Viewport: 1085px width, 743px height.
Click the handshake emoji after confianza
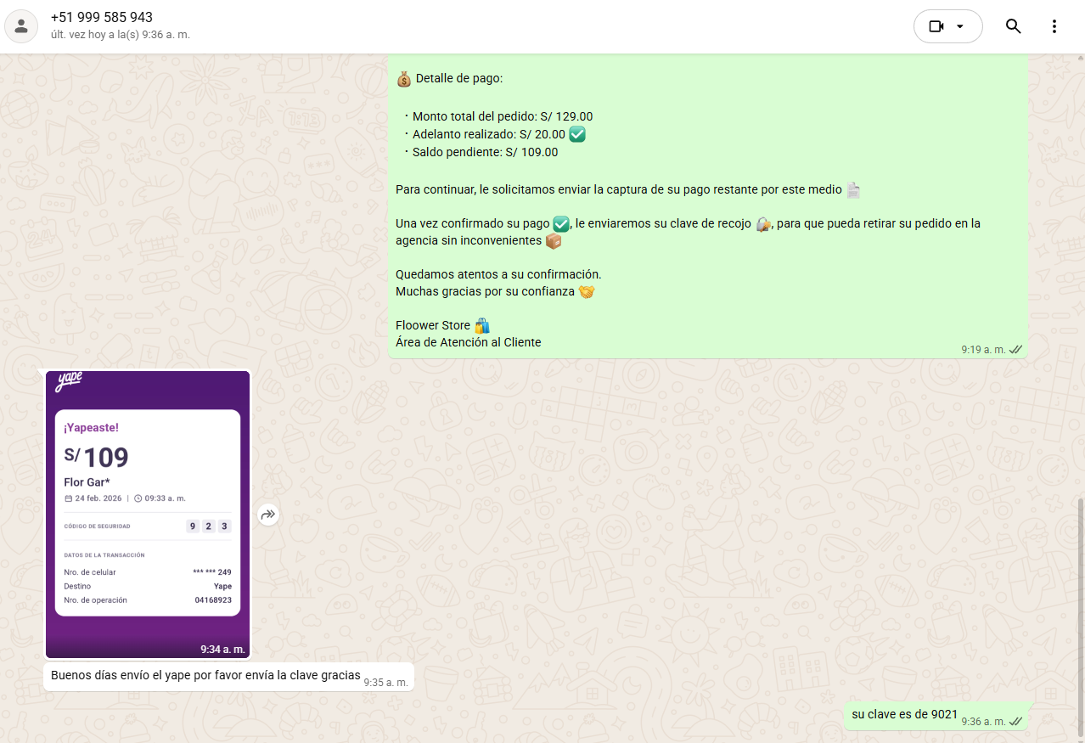tap(587, 291)
